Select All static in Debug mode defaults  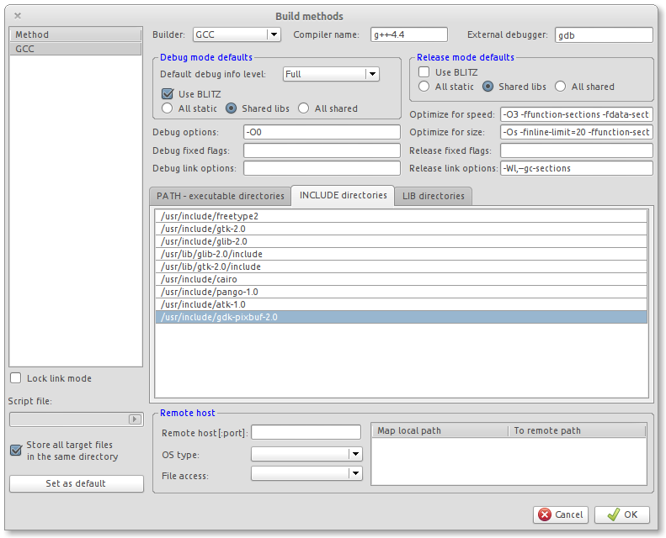click(167, 108)
